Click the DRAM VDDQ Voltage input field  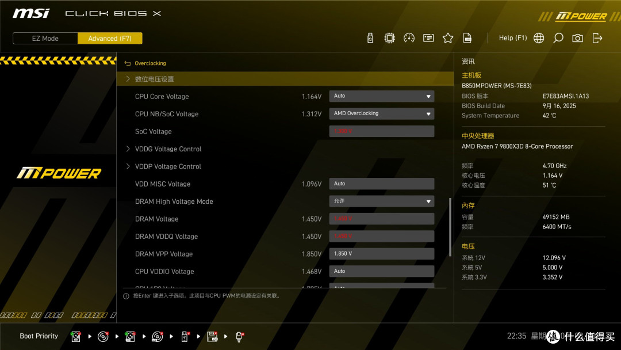coord(381,236)
